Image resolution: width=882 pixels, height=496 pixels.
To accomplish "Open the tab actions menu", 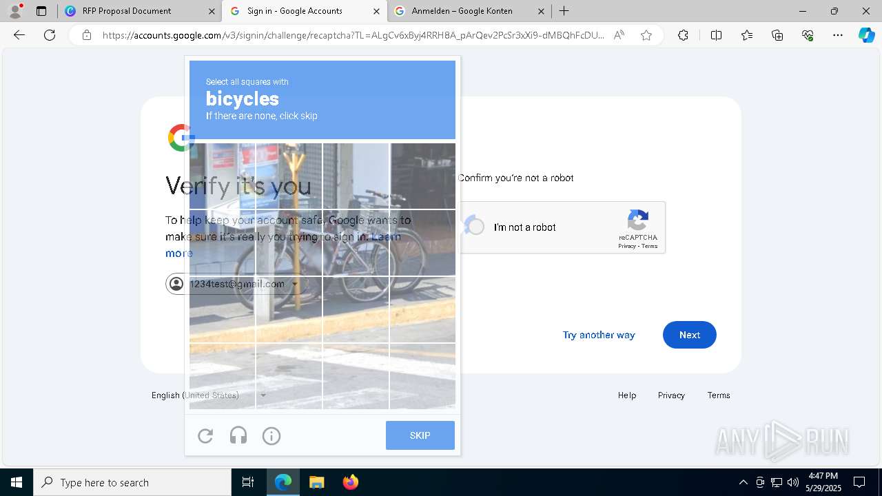I will pos(41,11).
